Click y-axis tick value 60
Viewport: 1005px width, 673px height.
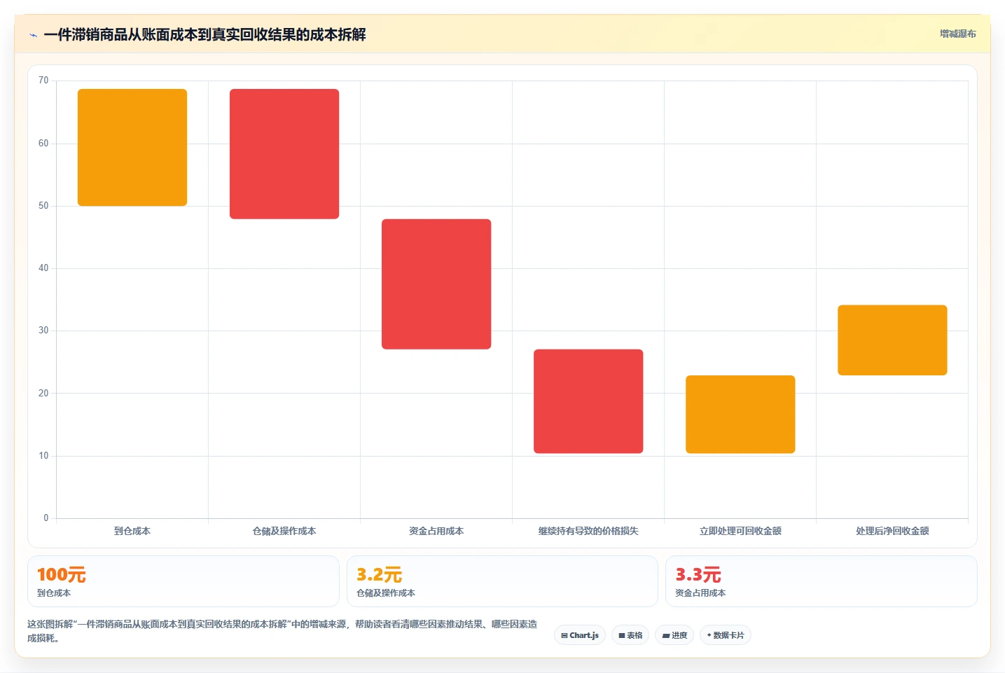point(43,144)
